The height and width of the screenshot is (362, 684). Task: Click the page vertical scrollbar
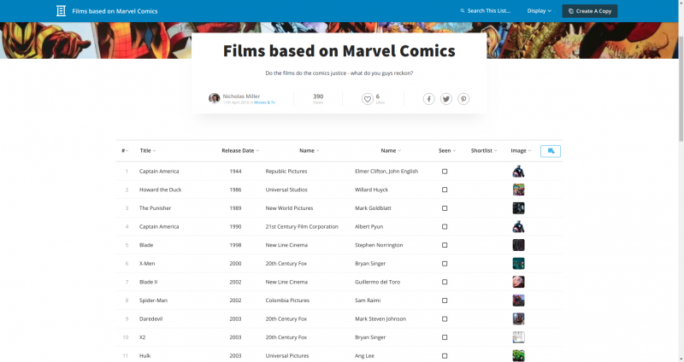[681, 87]
